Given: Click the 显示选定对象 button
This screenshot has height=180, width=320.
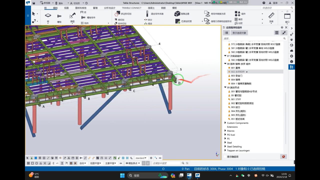Looking at the screenshot, I should 239,33.
